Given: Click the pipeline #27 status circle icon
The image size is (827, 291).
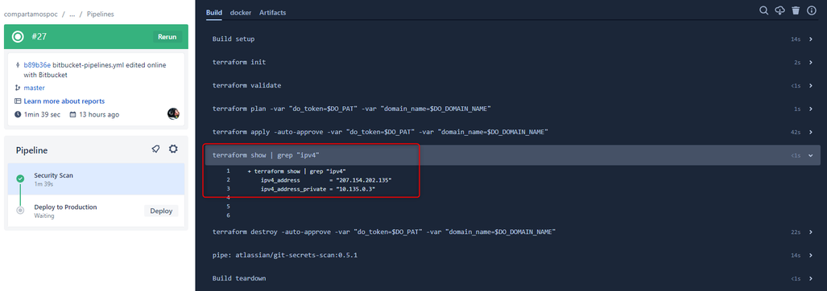Looking at the screenshot, I should pos(18,37).
